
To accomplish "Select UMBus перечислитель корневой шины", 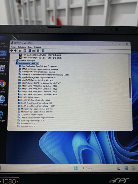I will click(x=38, y=117).
